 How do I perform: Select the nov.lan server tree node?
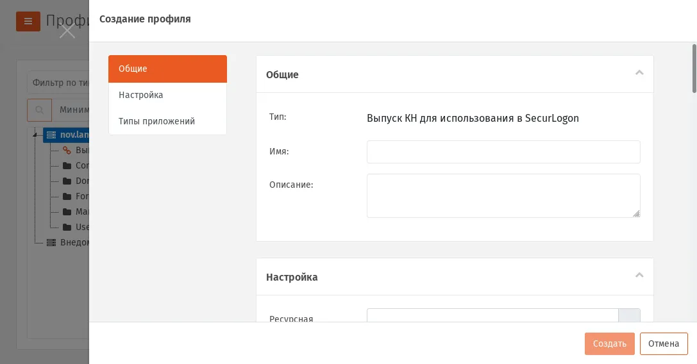66,135
